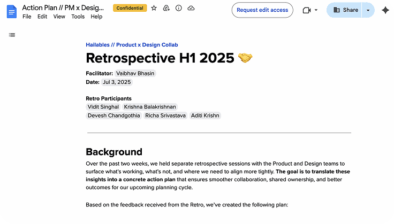Click the Richa Srivastava participant chip
Image resolution: width=394 pixels, height=224 pixels.
(165, 115)
